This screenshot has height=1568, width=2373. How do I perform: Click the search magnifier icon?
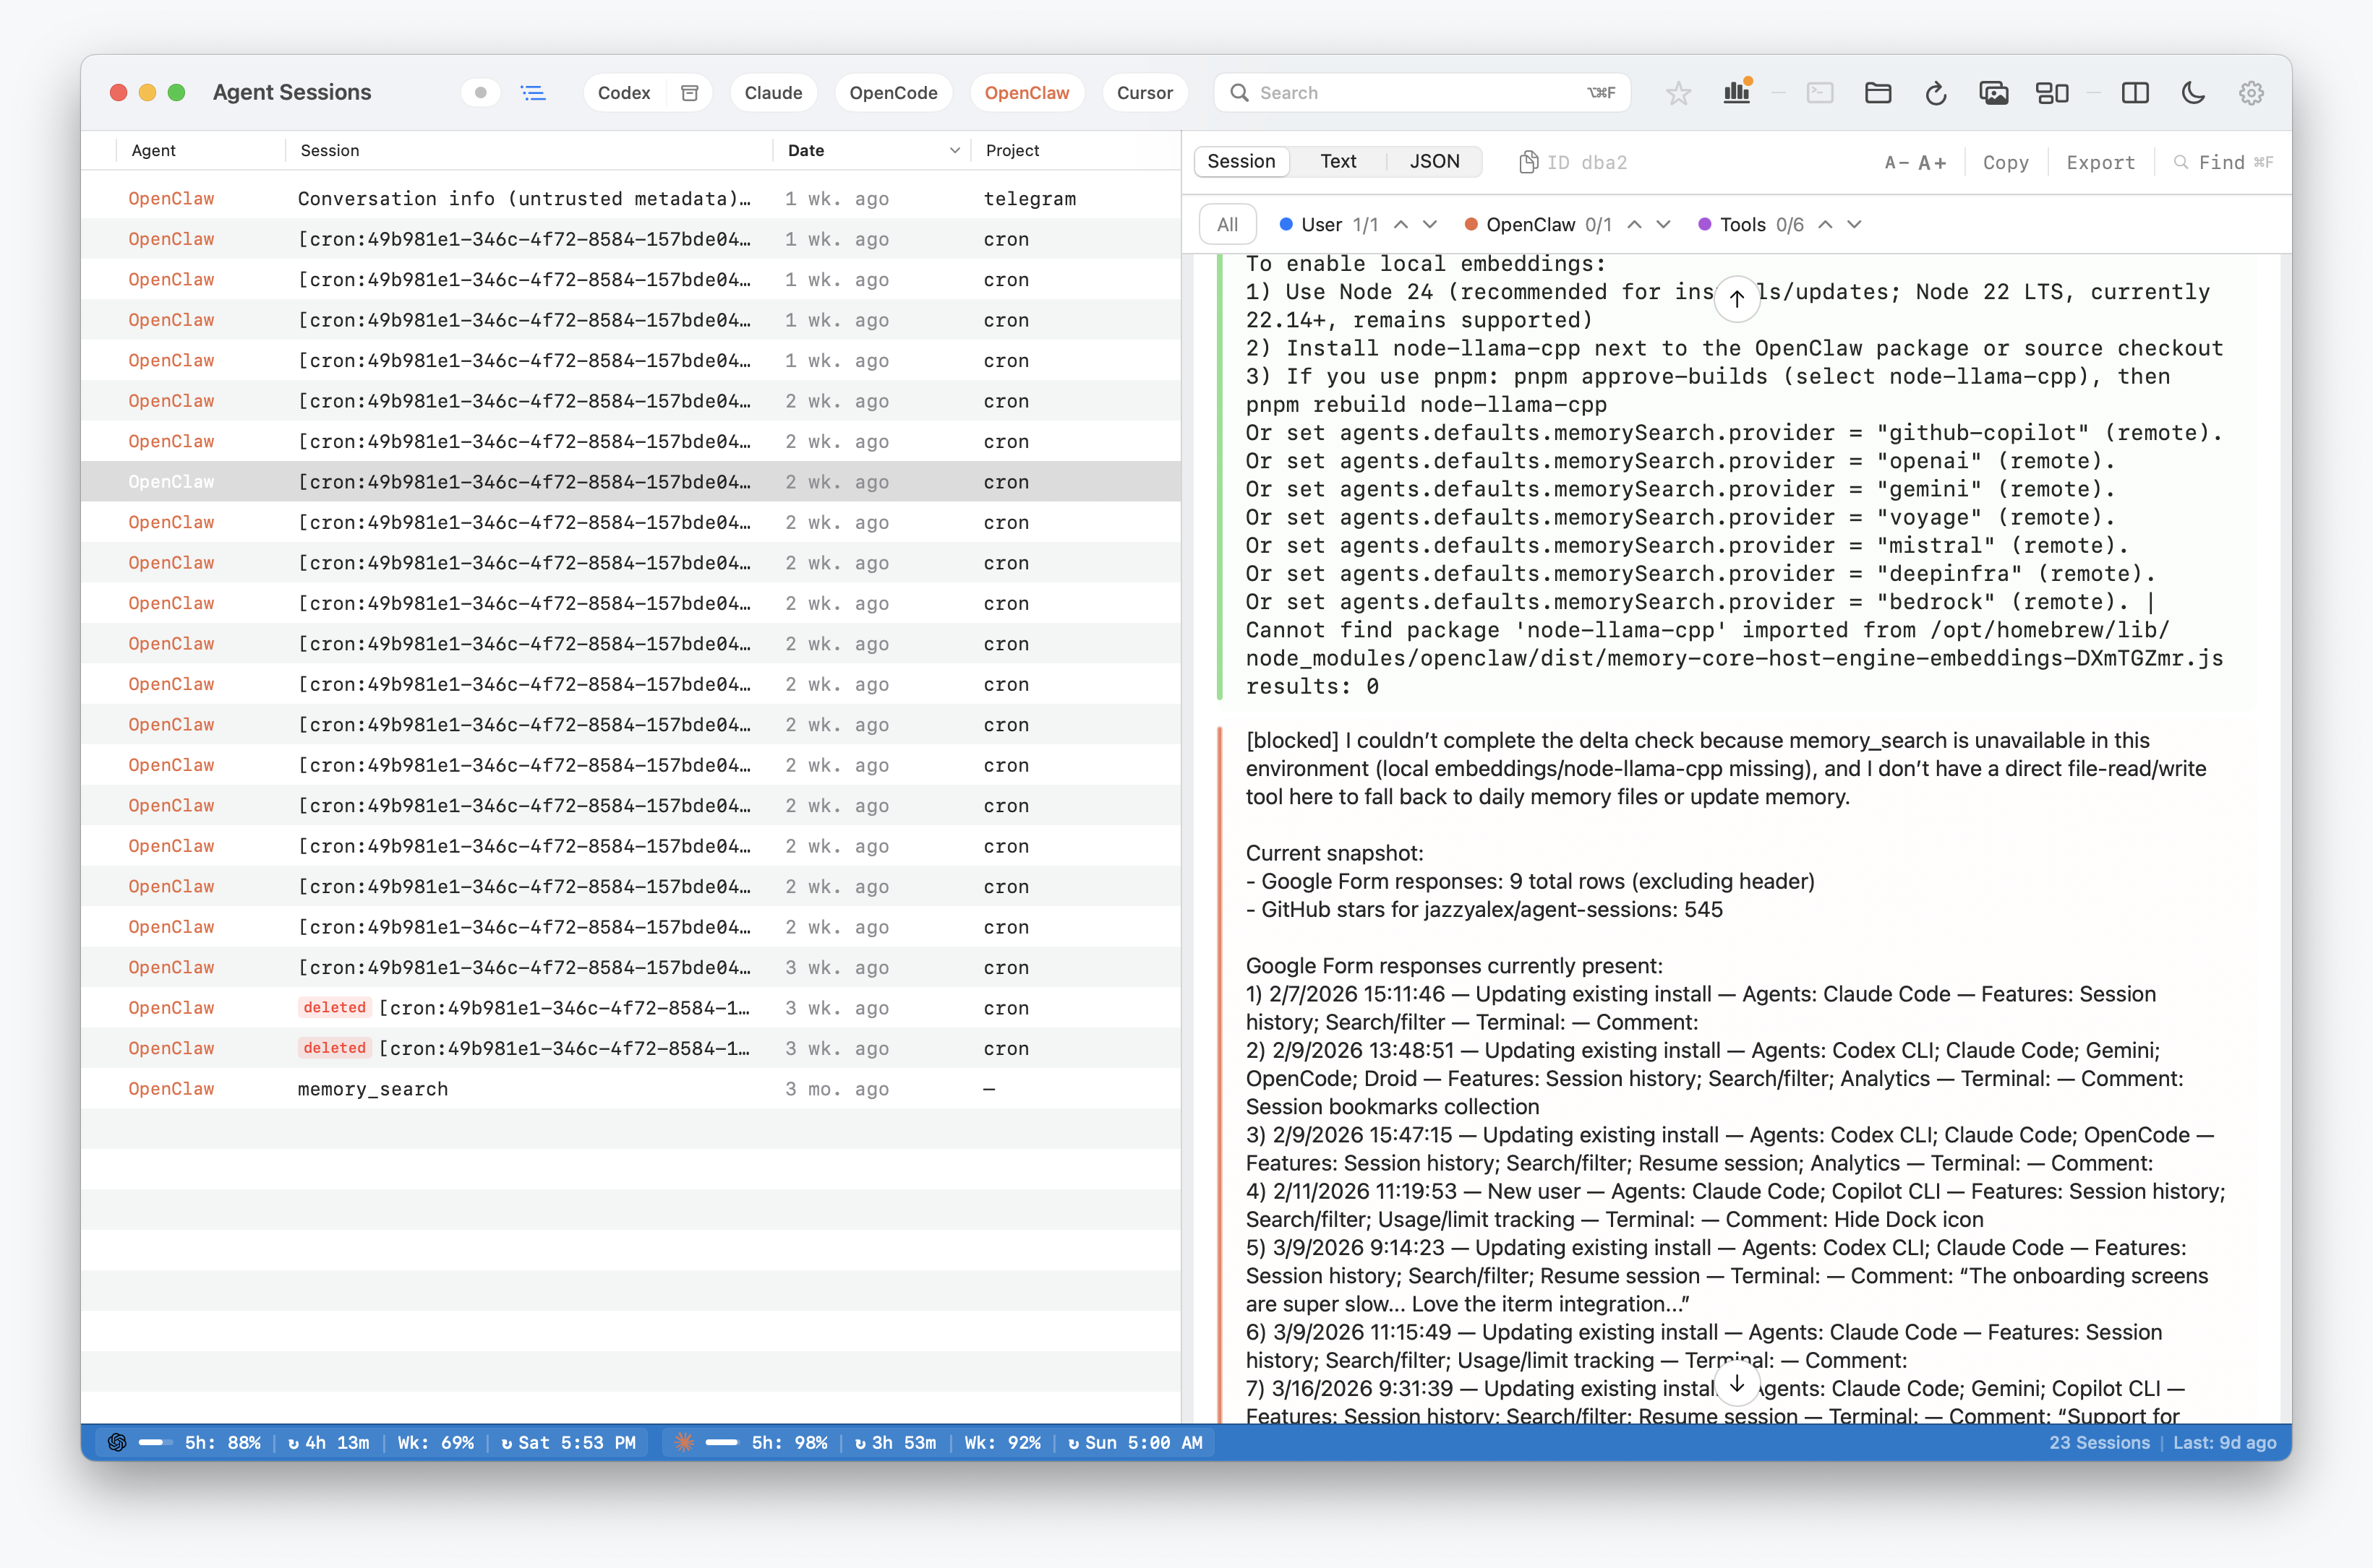(1239, 93)
